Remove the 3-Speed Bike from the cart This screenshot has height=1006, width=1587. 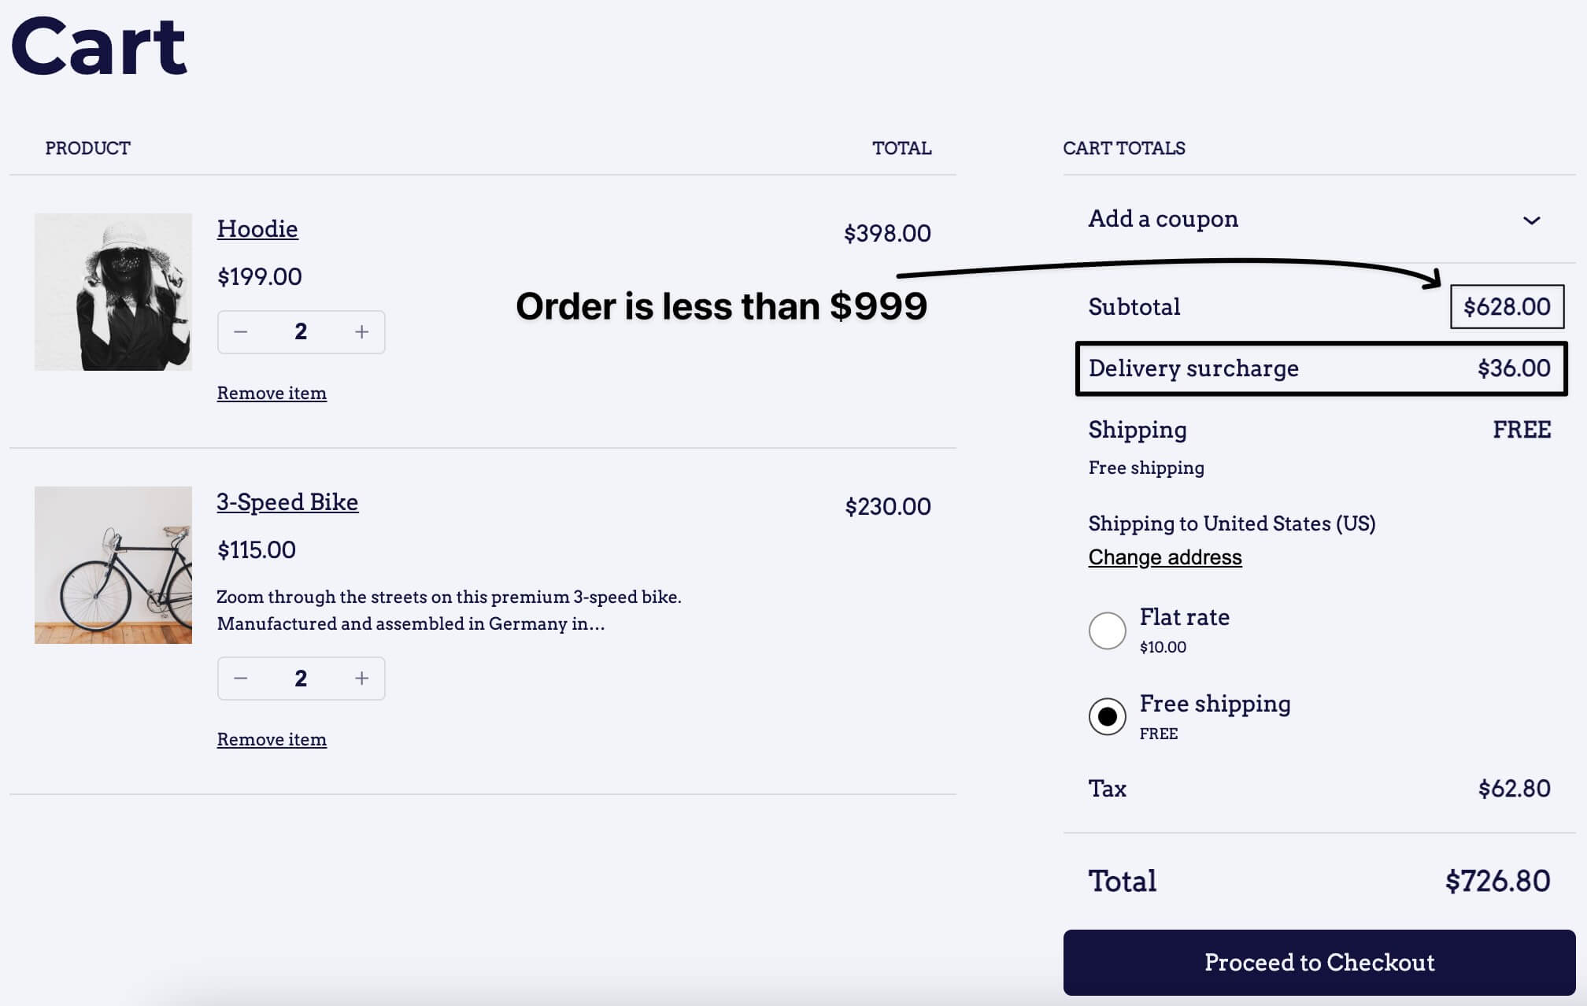pos(272,739)
